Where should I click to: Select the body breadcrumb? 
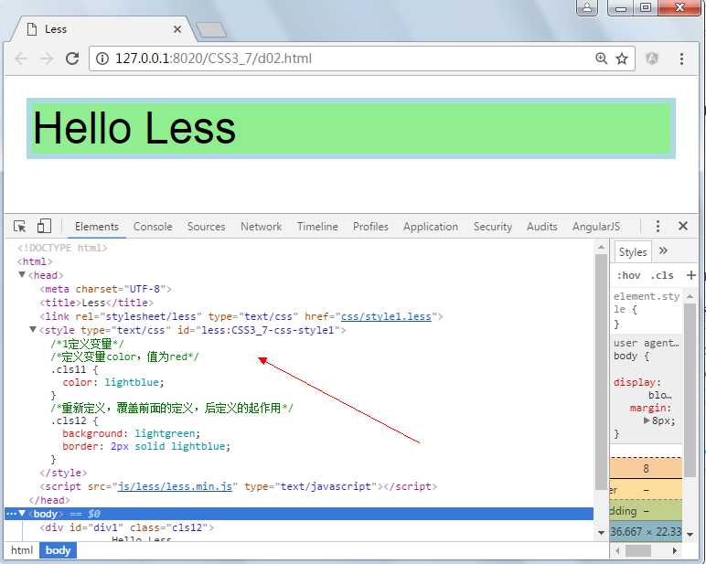[x=59, y=550]
